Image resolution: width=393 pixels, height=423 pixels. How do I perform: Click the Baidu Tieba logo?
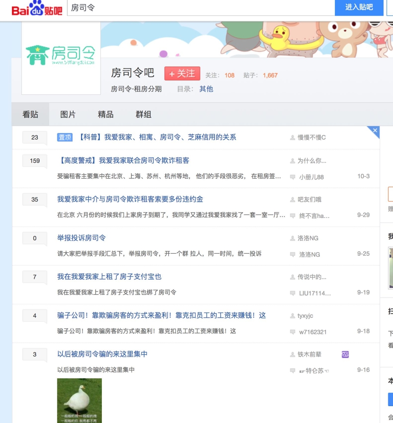click(x=37, y=8)
